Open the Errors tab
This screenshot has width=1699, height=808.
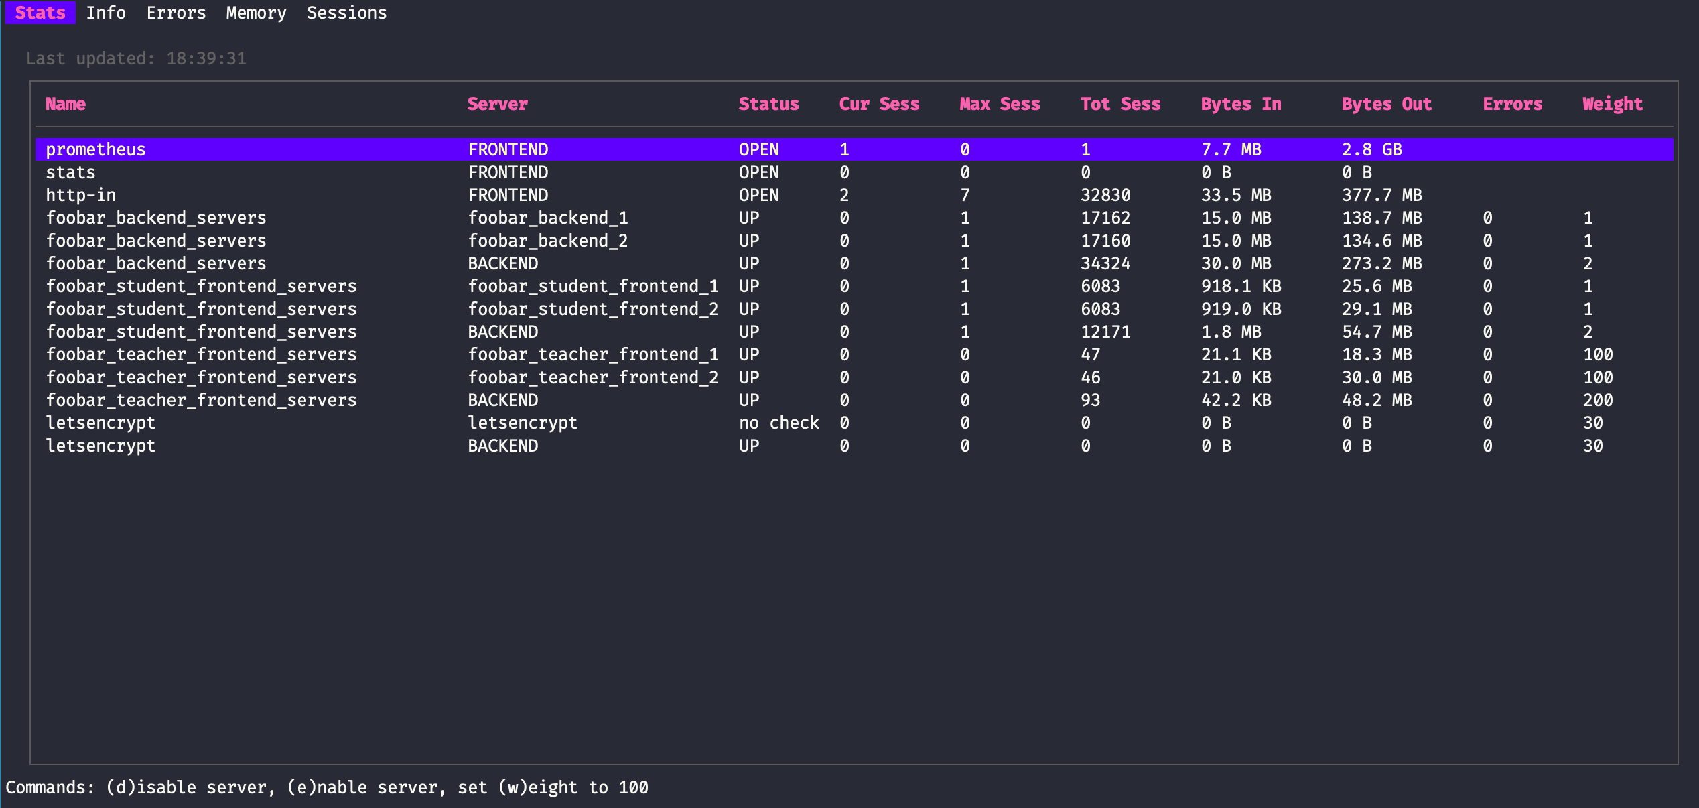click(176, 13)
